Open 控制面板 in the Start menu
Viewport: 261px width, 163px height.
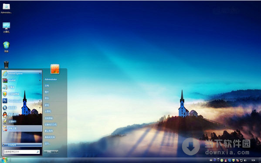click(49, 118)
